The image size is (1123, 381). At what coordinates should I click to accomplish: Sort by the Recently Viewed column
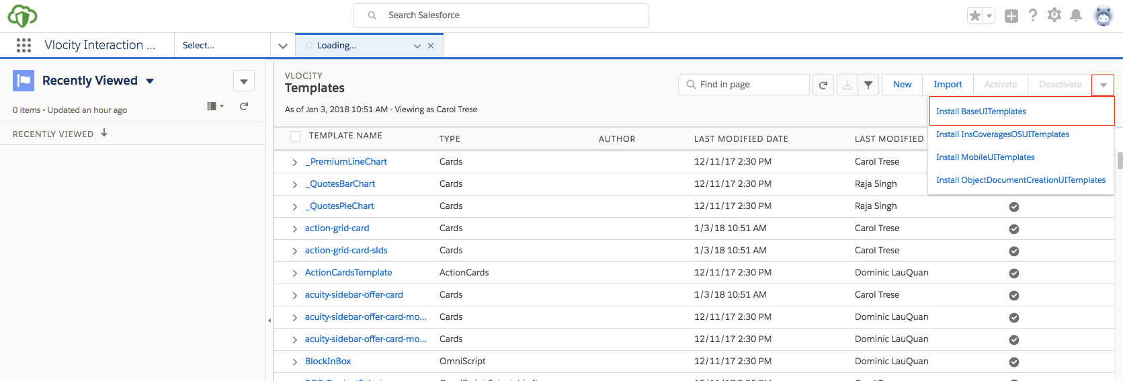coord(60,134)
